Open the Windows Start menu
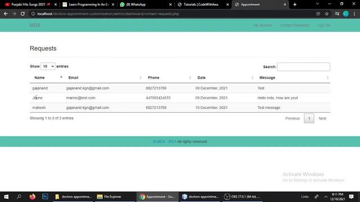The height and width of the screenshot is (202, 360). coord(6,197)
